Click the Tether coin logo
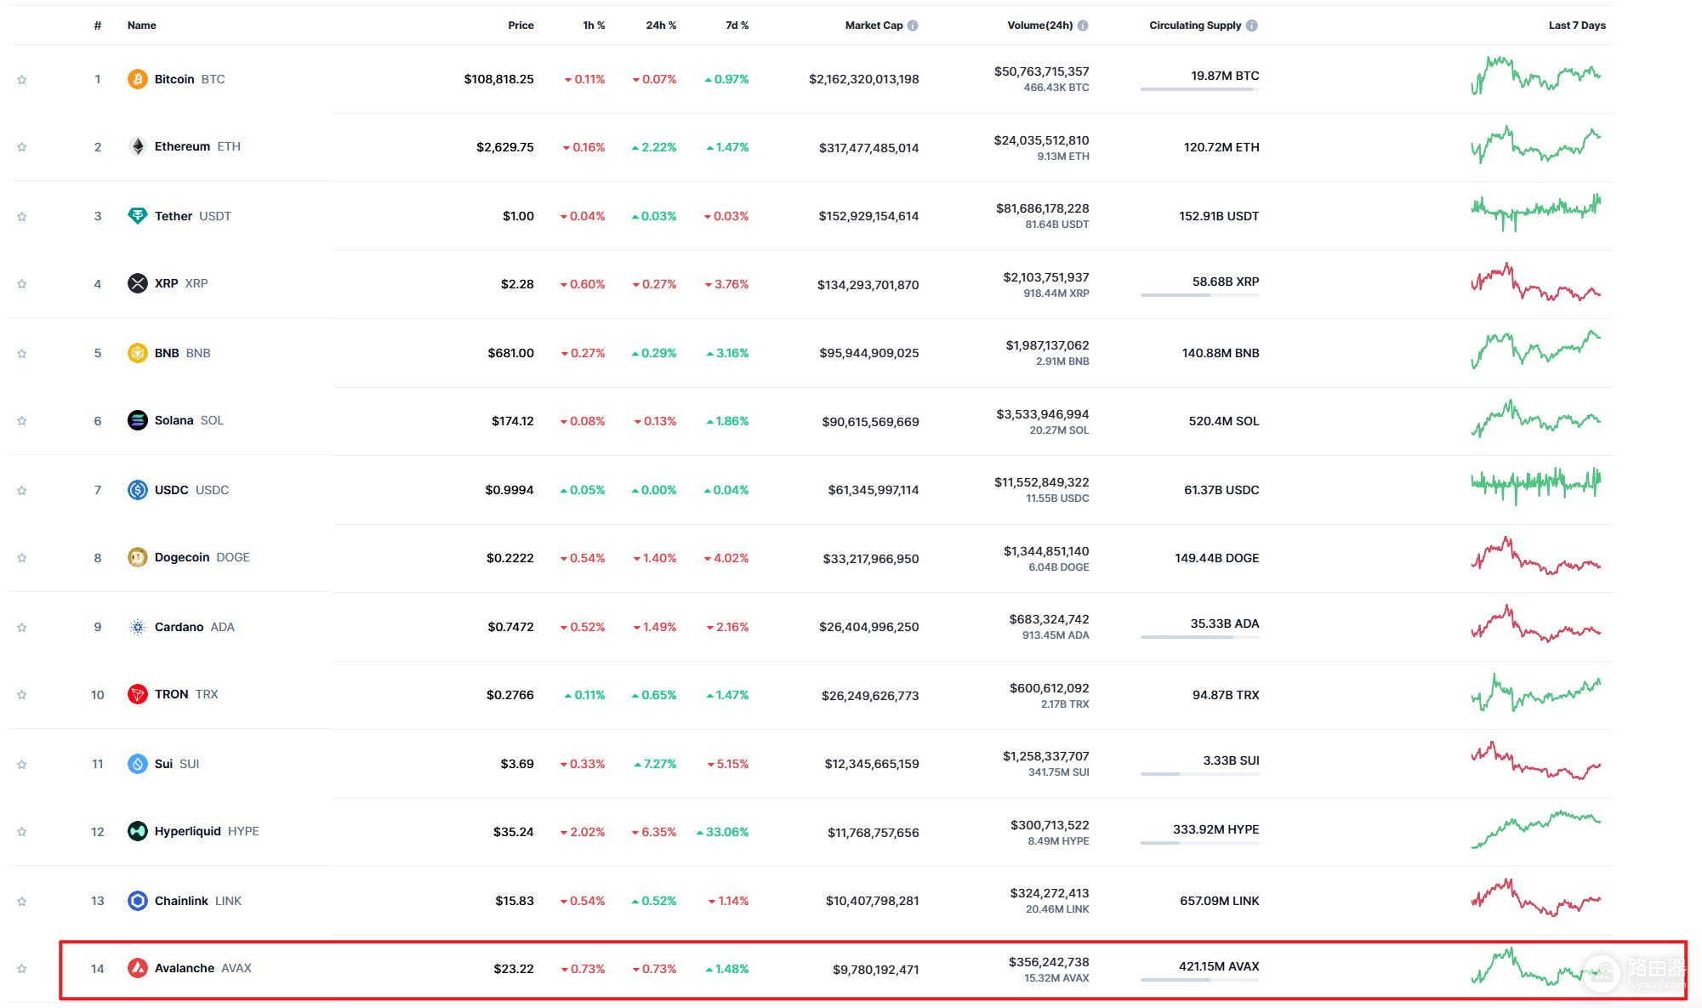The width and height of the screenshot is (1702, 1008). 137,216
